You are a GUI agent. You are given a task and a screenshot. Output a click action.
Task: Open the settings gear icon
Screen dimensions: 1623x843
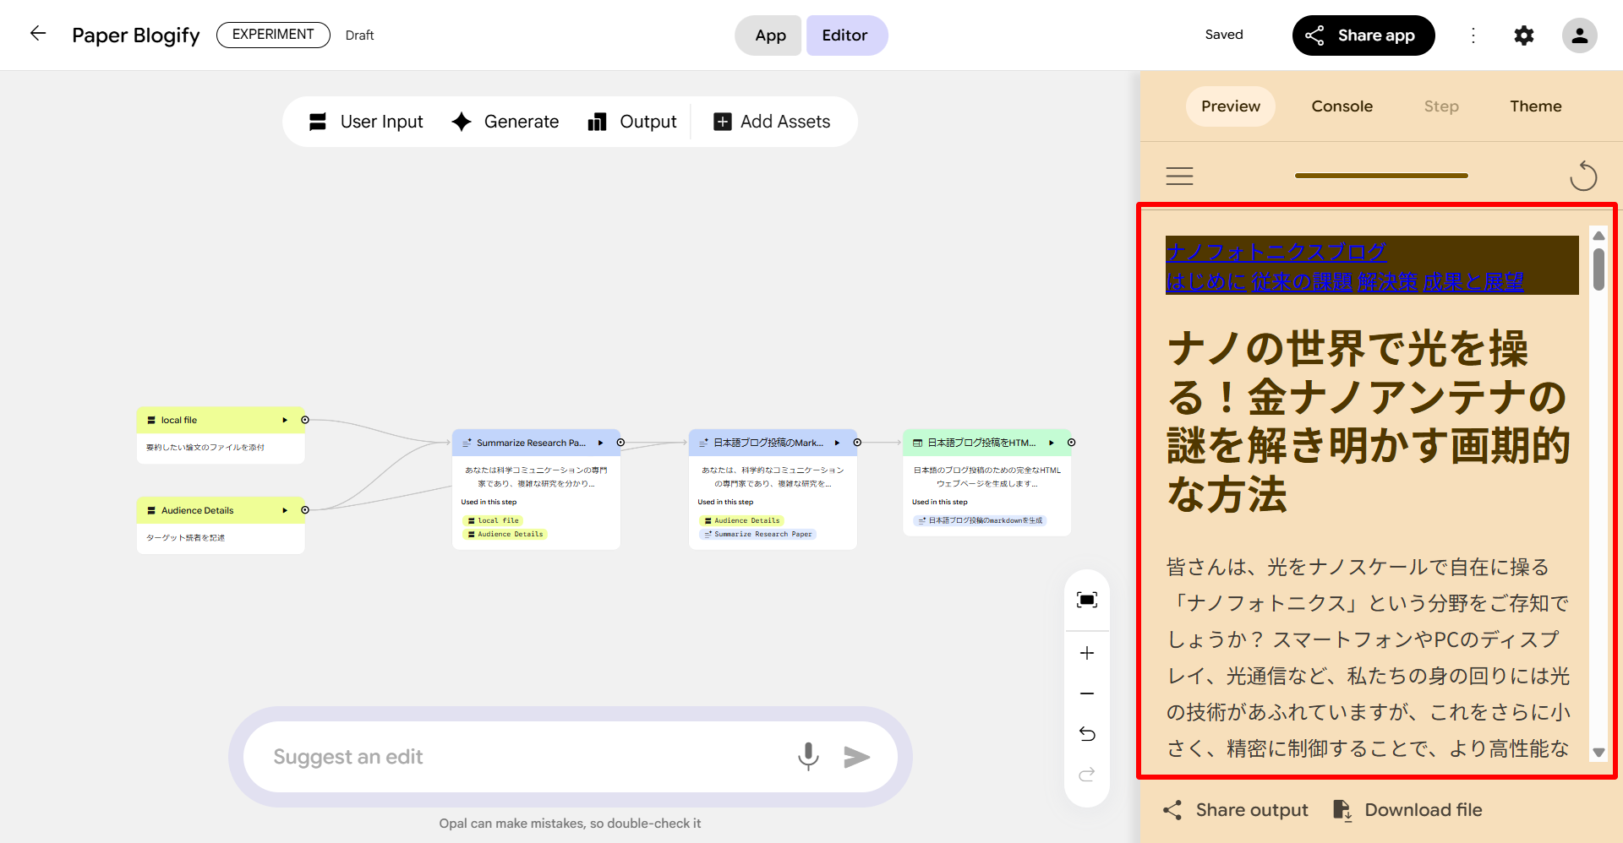1523,35
